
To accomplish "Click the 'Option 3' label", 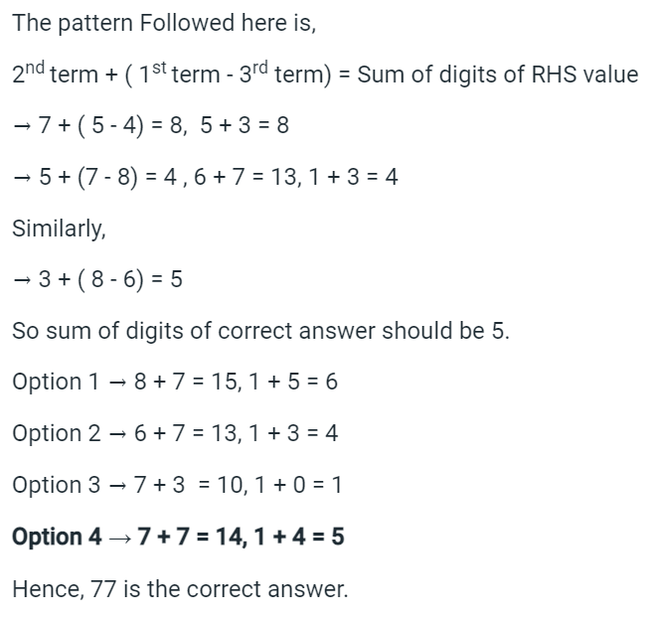I will point(57,485).
